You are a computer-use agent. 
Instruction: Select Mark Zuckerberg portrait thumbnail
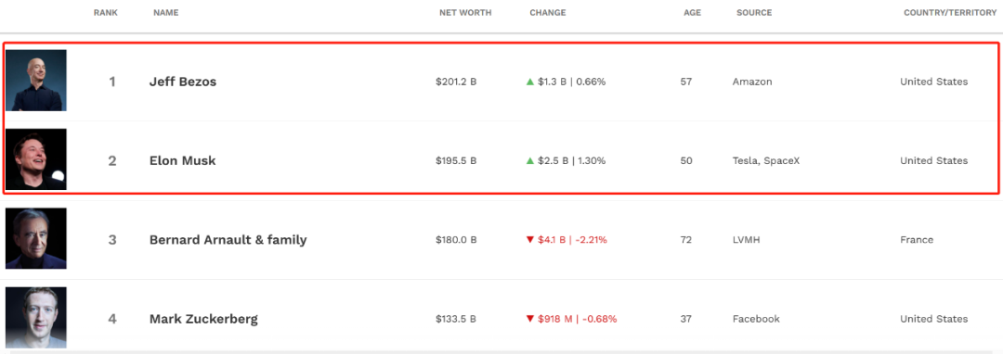click(x=36, y=318)
